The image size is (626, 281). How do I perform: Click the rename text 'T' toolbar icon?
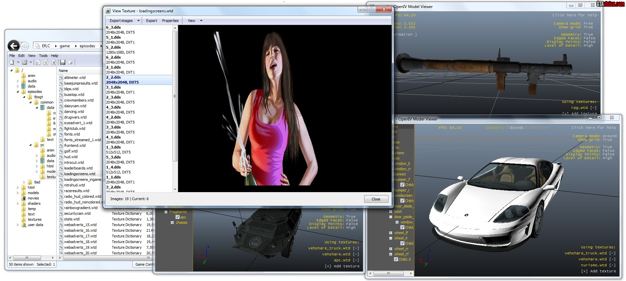54,62
